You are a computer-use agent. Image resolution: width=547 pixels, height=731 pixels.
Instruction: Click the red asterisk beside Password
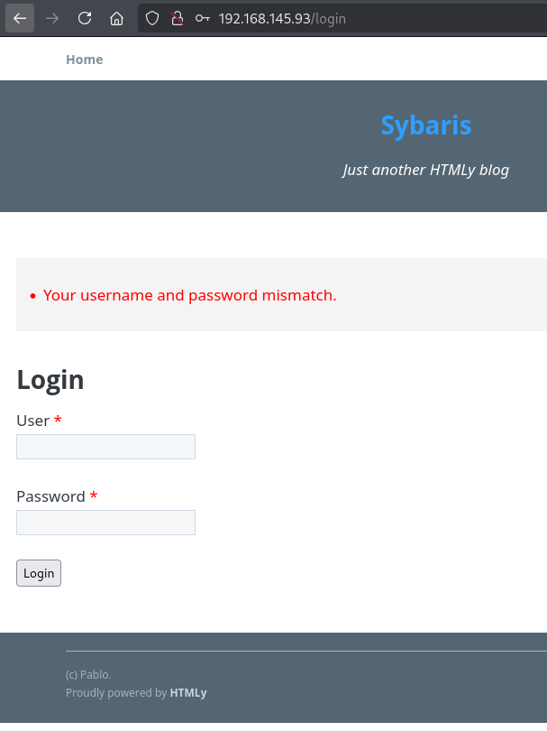point(93,495)
